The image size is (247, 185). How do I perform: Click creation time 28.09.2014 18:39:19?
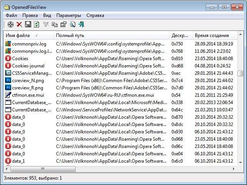(x=214, y=44)
